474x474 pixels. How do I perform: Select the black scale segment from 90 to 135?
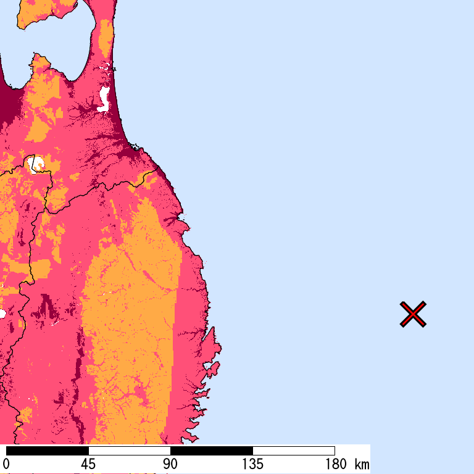tap(211, 451)
